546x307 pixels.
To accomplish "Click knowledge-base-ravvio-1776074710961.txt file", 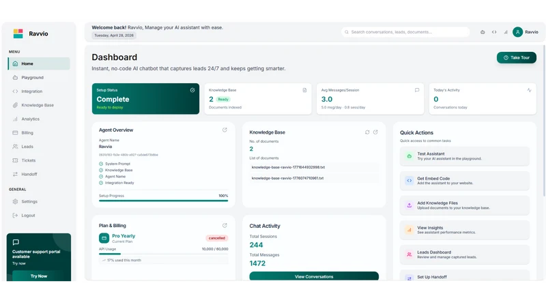I will pos(314,178).
